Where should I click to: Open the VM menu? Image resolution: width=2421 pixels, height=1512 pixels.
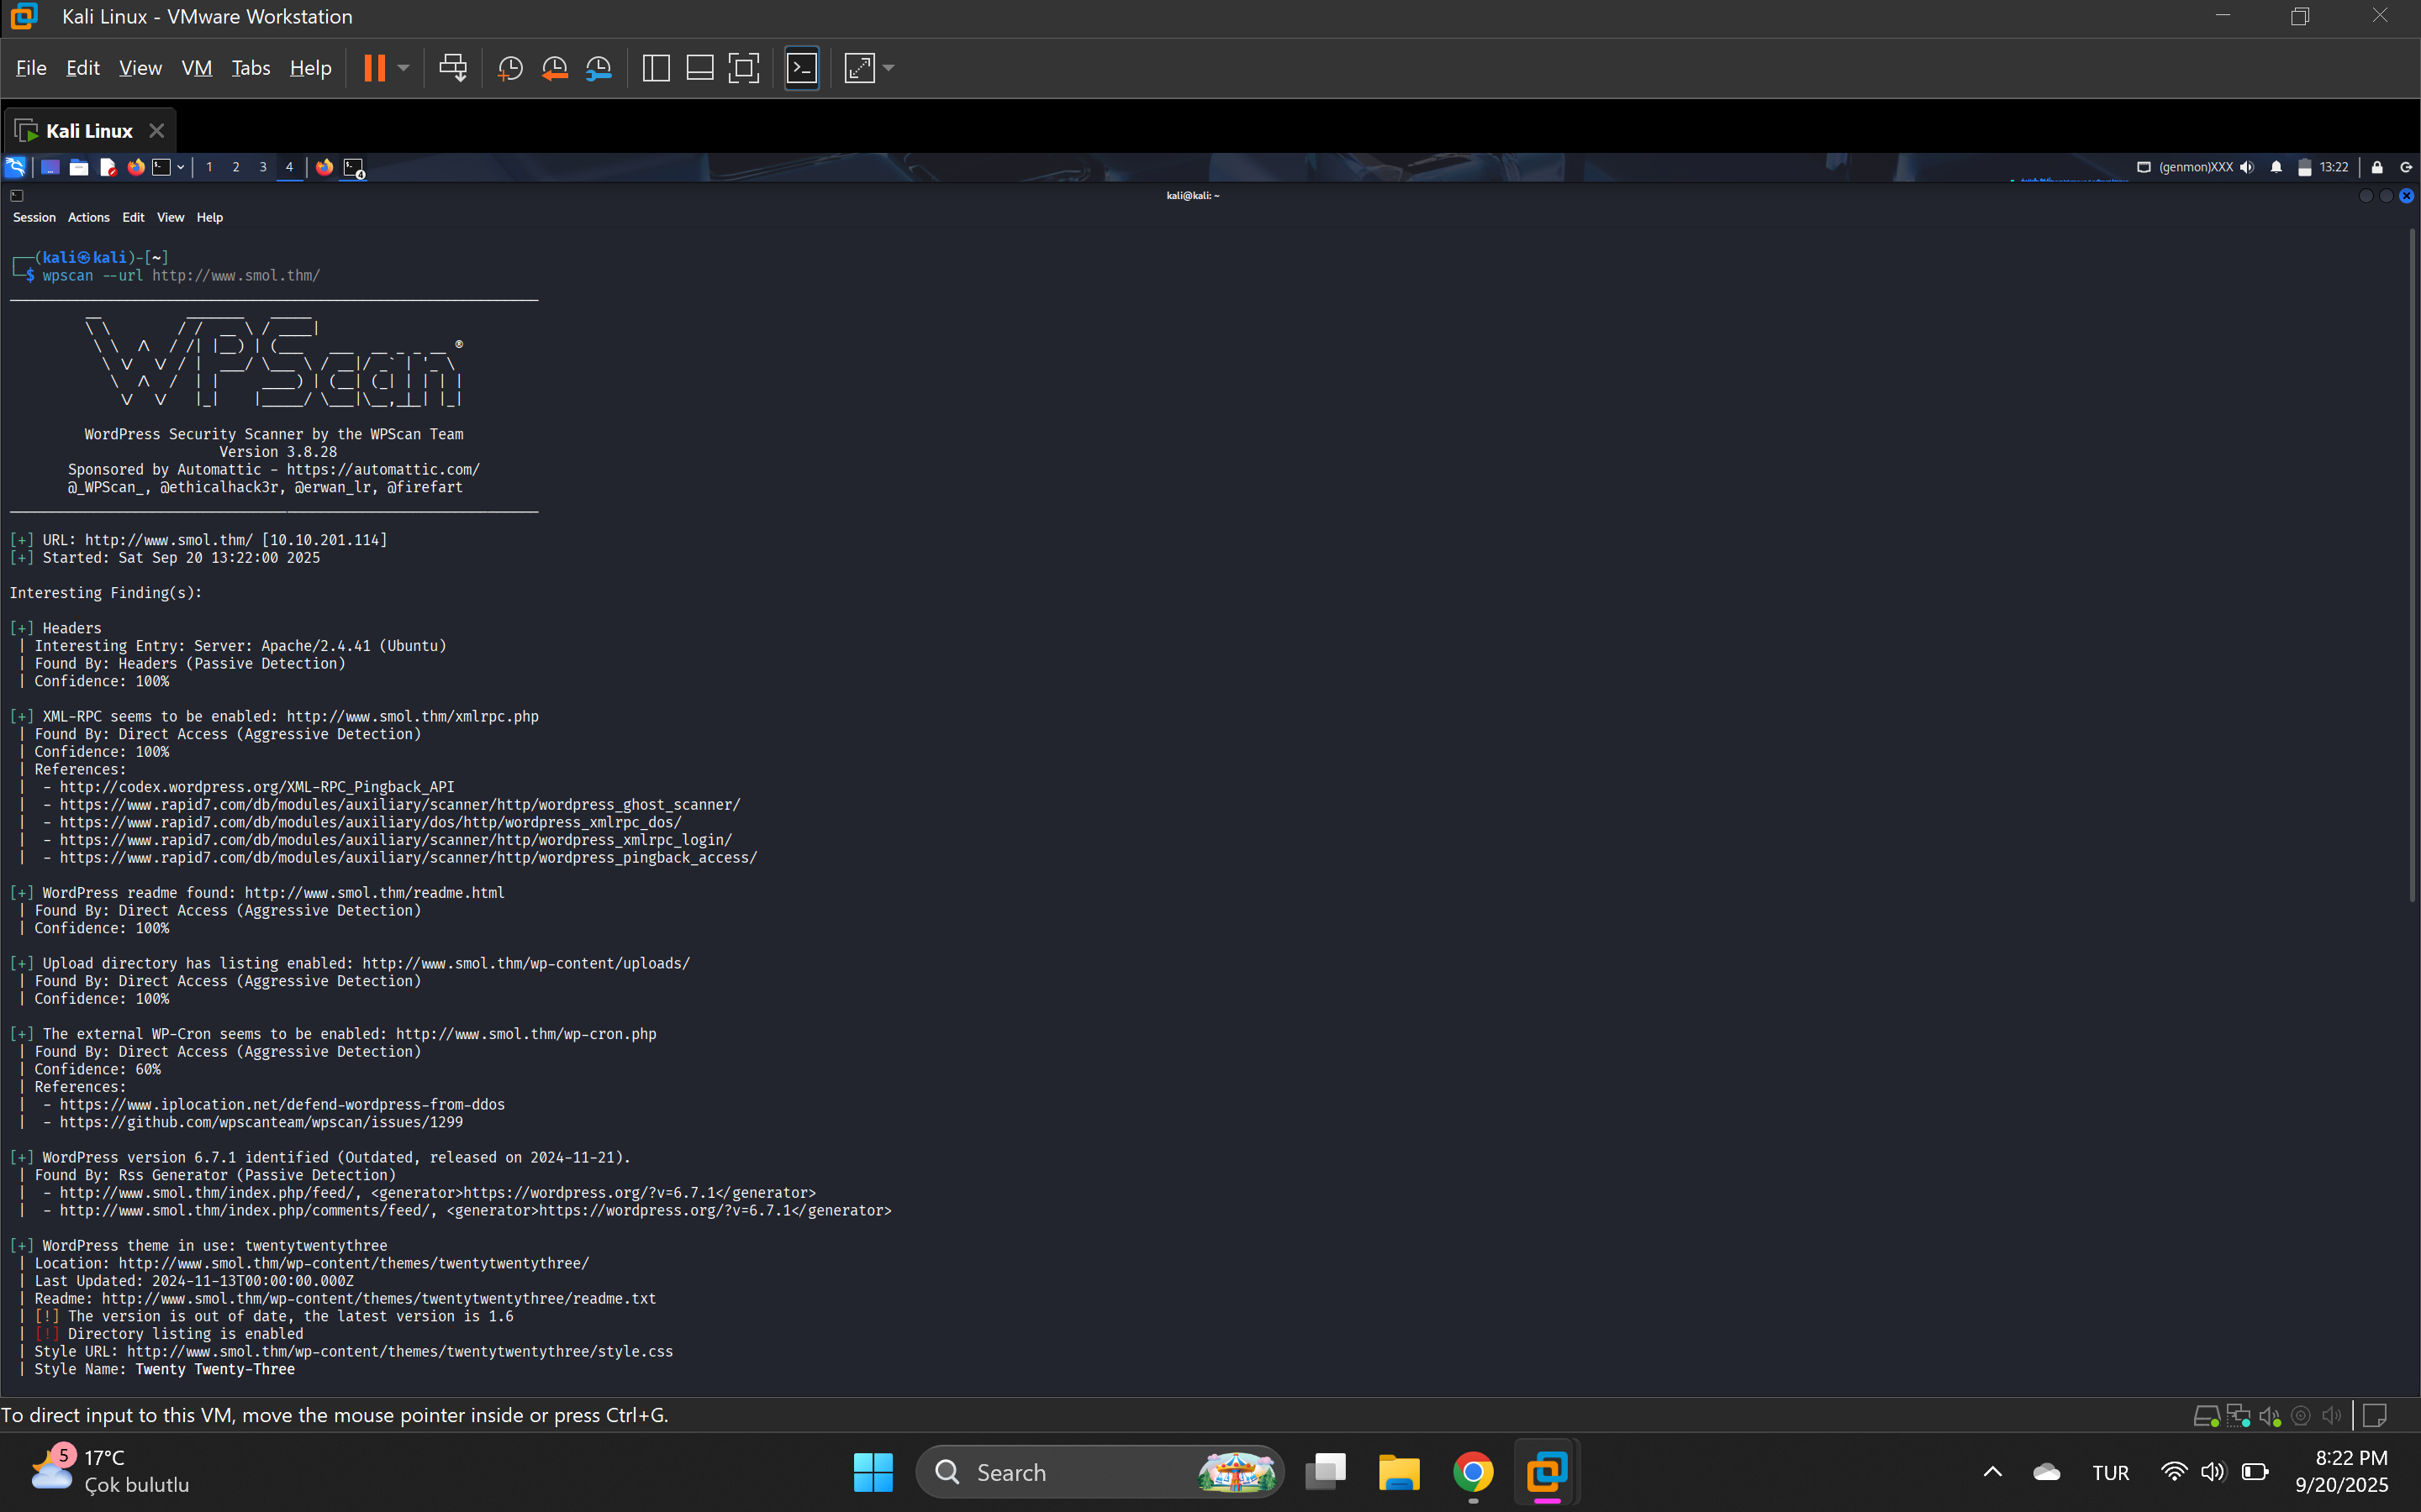196,68
